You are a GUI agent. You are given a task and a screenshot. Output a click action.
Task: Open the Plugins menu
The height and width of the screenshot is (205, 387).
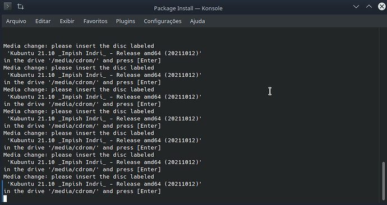tap(126, 21)
